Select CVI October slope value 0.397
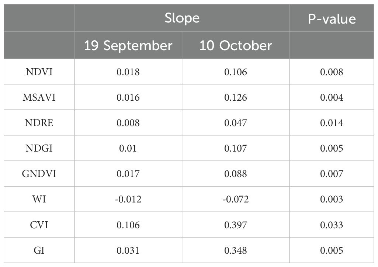378x267 pixels. pyautogui.click(x=236, y=225)
